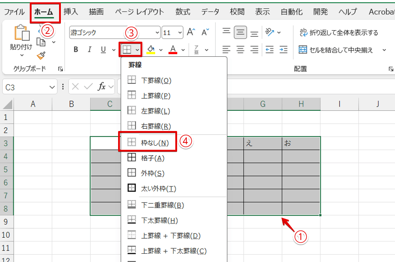
Task: Open orientation dropdown arrow
Action: 279,32
